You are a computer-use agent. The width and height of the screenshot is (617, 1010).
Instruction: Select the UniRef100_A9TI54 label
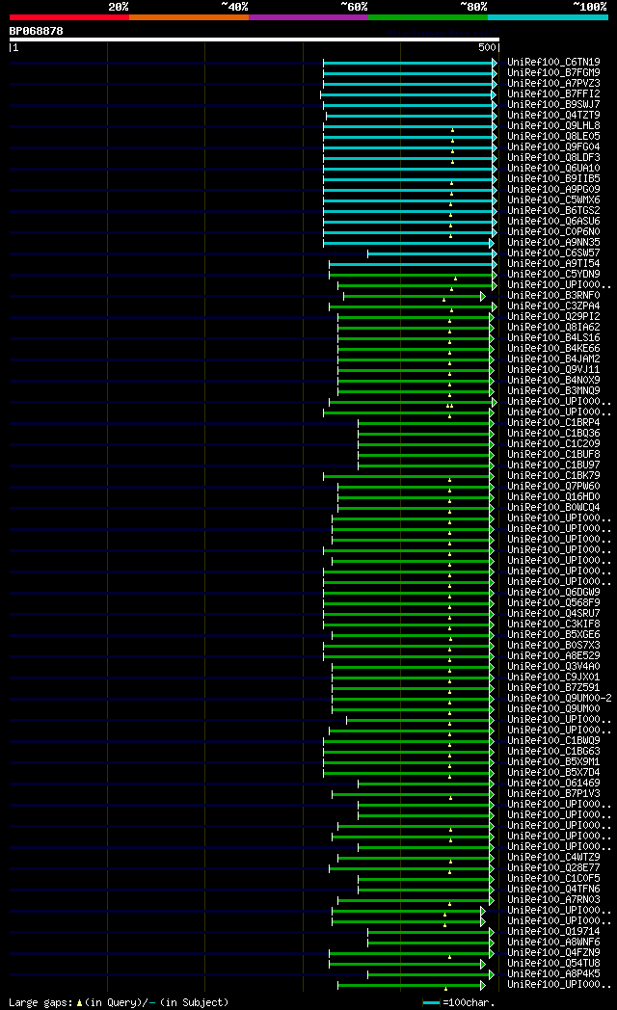pyautogui.click(x=553, y=264)
